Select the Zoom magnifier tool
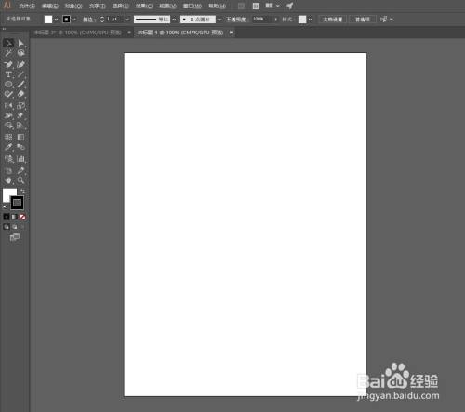The height and width of the screenshot is (412, 465). click(x=20, y=180)
